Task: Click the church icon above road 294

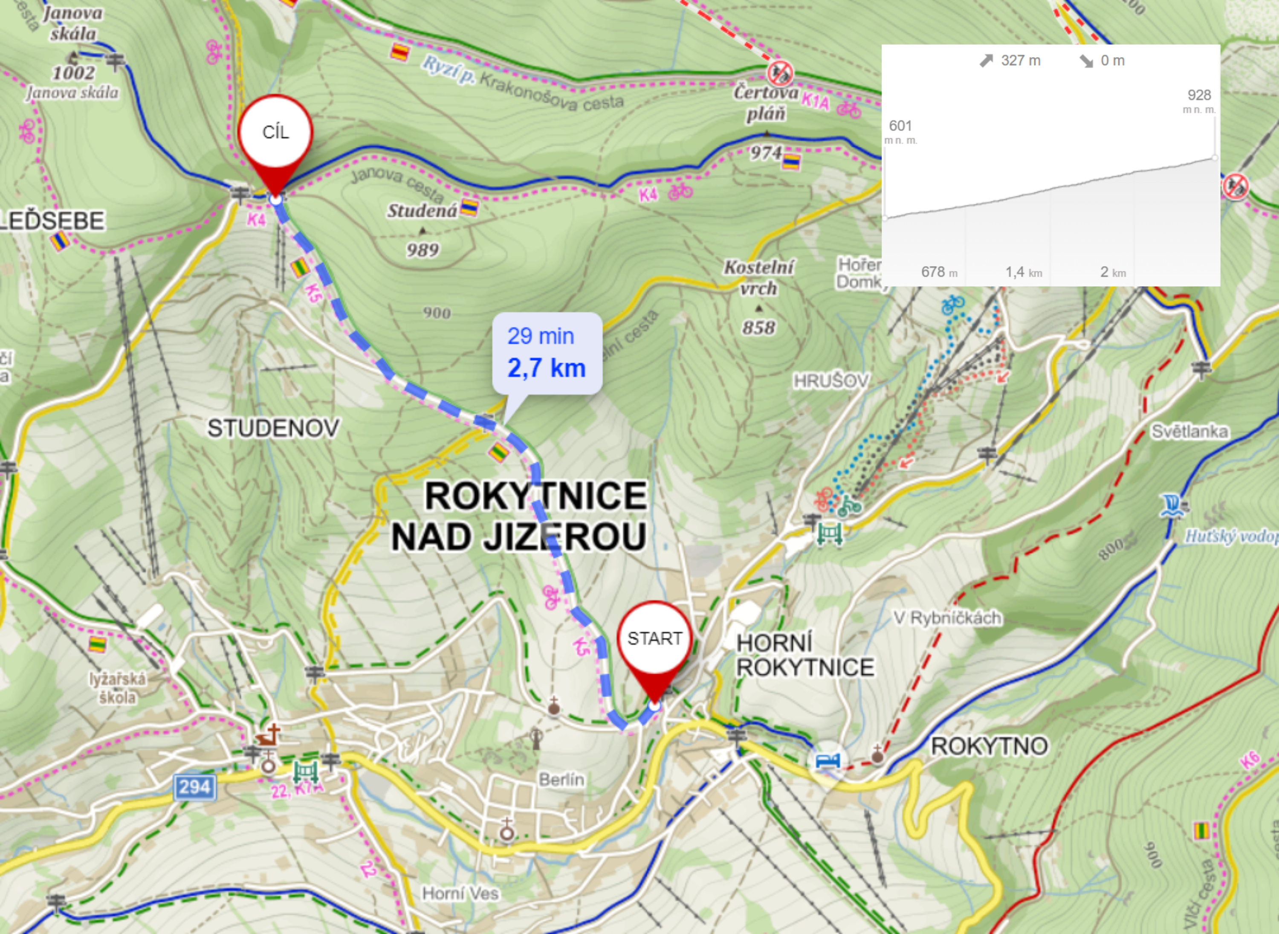Action: point(269,736)
